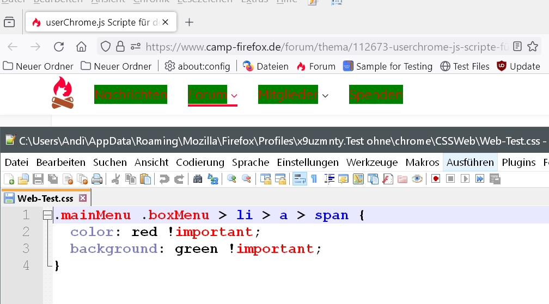Toggle the indent guide icon
Image resolution: width=549 pixels, height=304 pixels.
[x=329, y=179]
